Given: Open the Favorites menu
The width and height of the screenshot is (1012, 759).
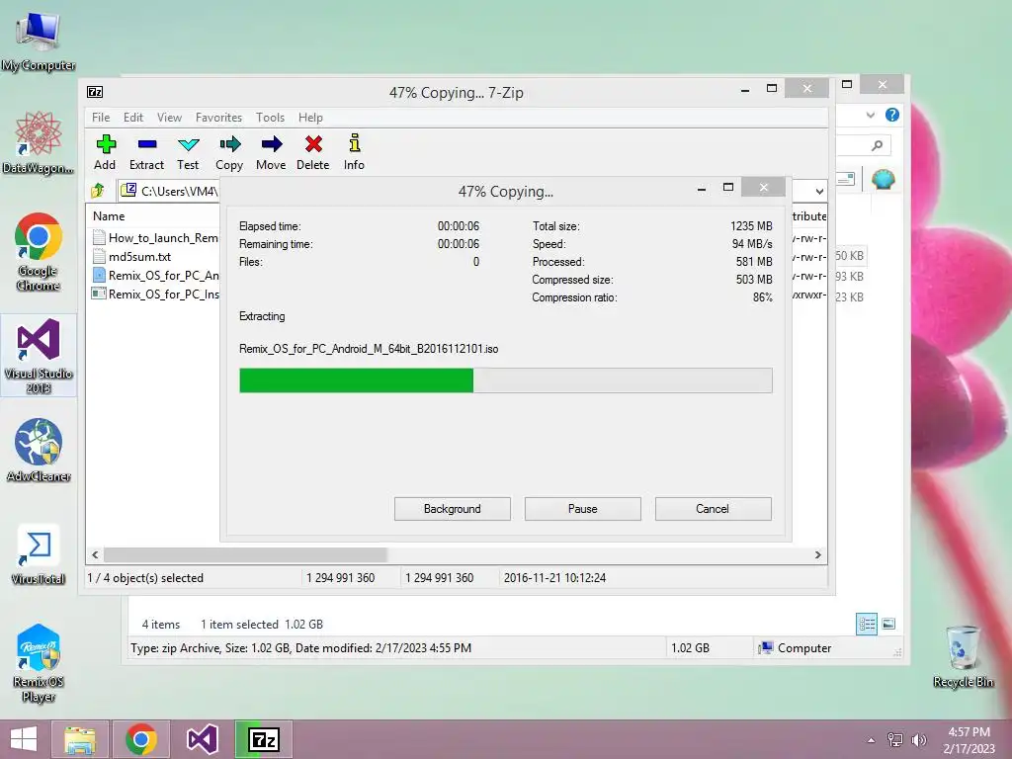Looking at the screenshot, I should [x=218, y=118].
